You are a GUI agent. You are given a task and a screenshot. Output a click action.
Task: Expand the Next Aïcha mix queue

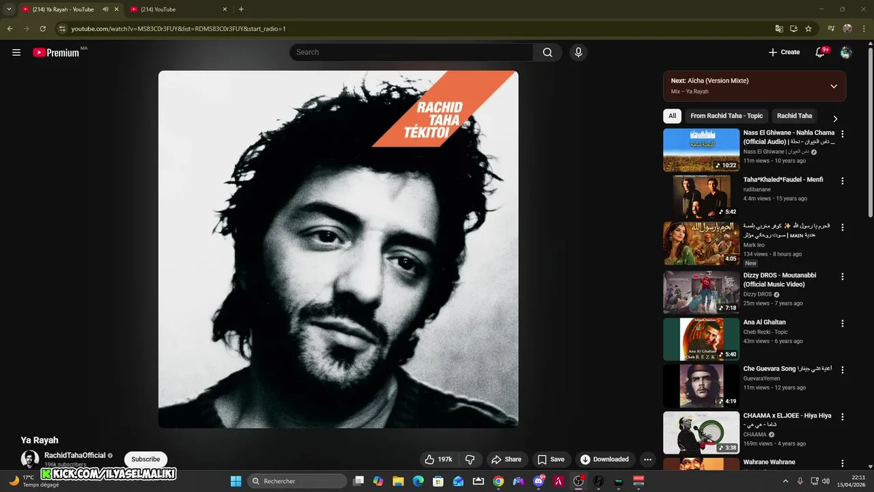pyautogui.click(x=834, y=86)
